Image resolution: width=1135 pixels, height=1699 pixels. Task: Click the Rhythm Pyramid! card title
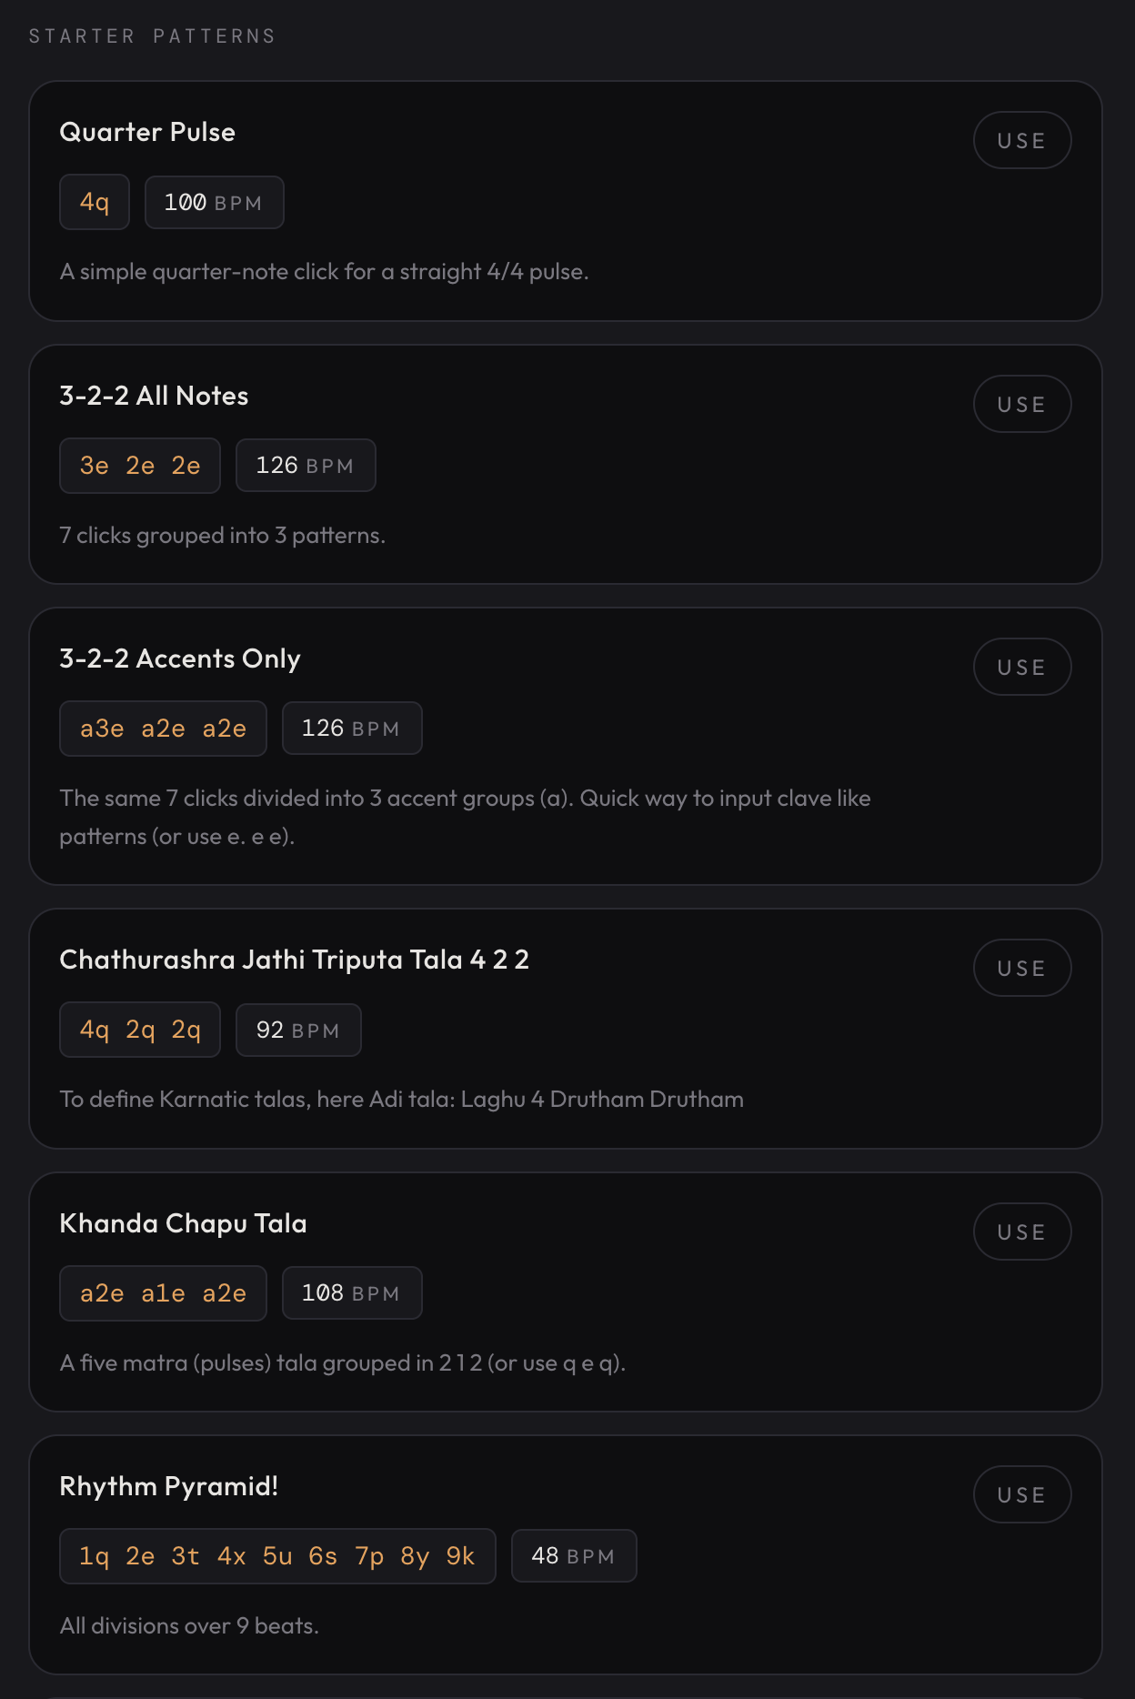coord(169,1486)
